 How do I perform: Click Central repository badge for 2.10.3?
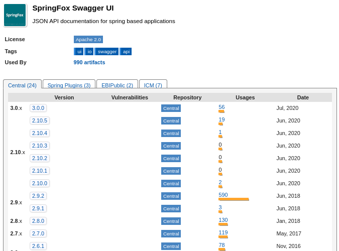point(171,146)
